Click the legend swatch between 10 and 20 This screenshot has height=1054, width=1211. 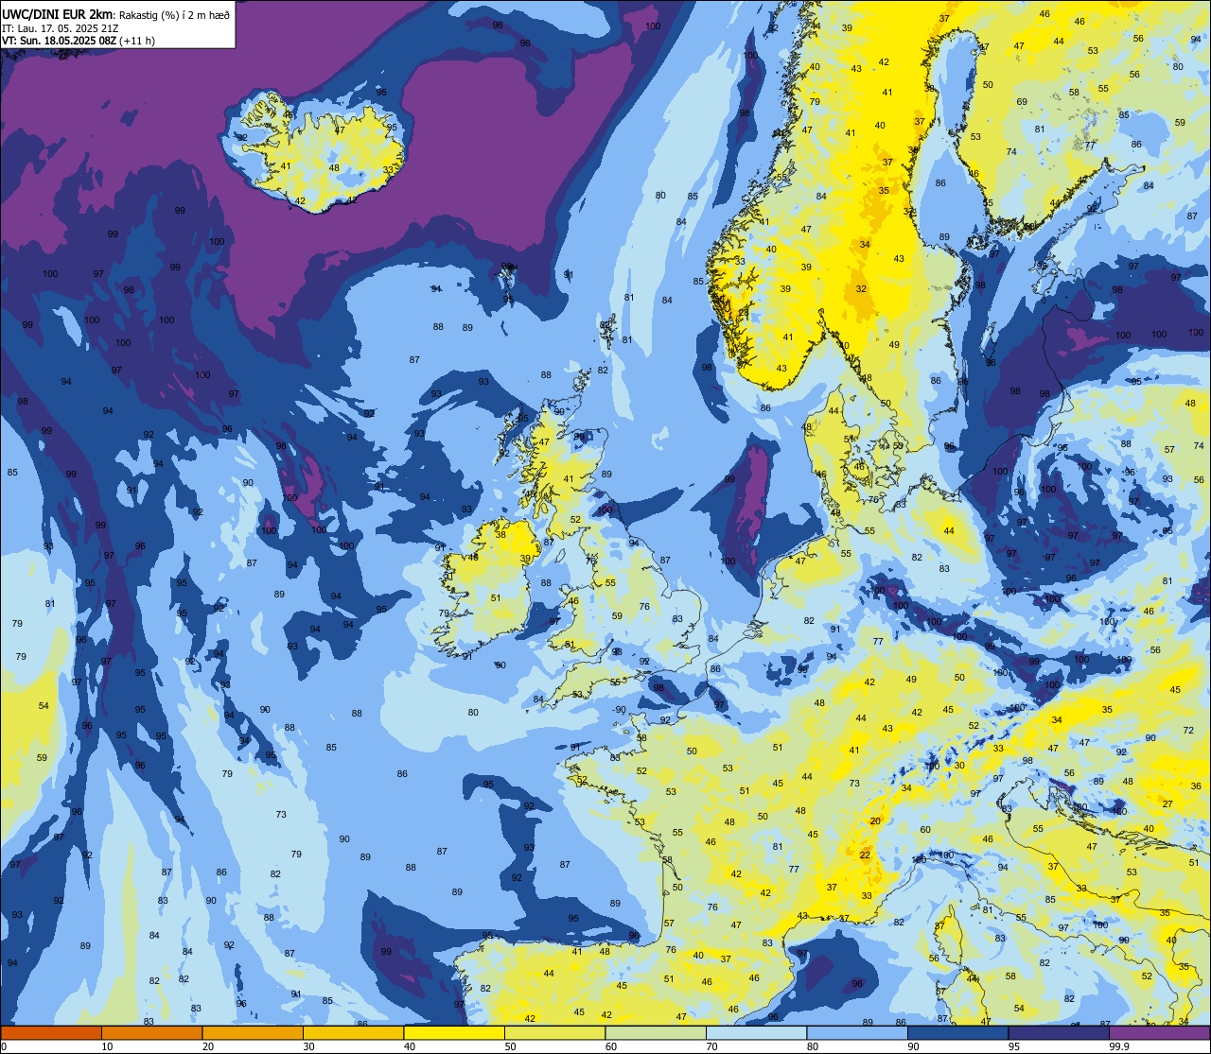click(x=151, y=1033)
